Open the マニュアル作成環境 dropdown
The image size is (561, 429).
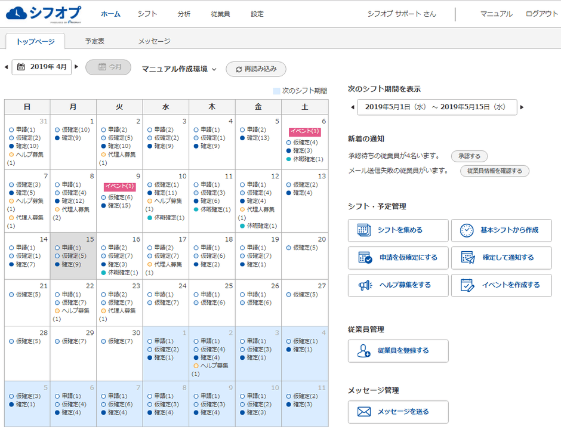tap(179, 69)
